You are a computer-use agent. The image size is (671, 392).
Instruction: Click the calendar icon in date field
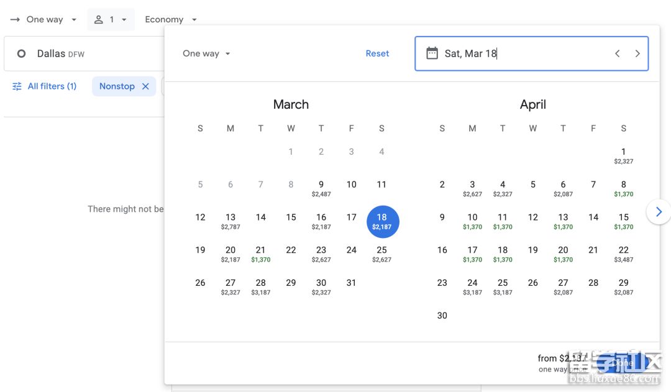click(x=432, y=53)
